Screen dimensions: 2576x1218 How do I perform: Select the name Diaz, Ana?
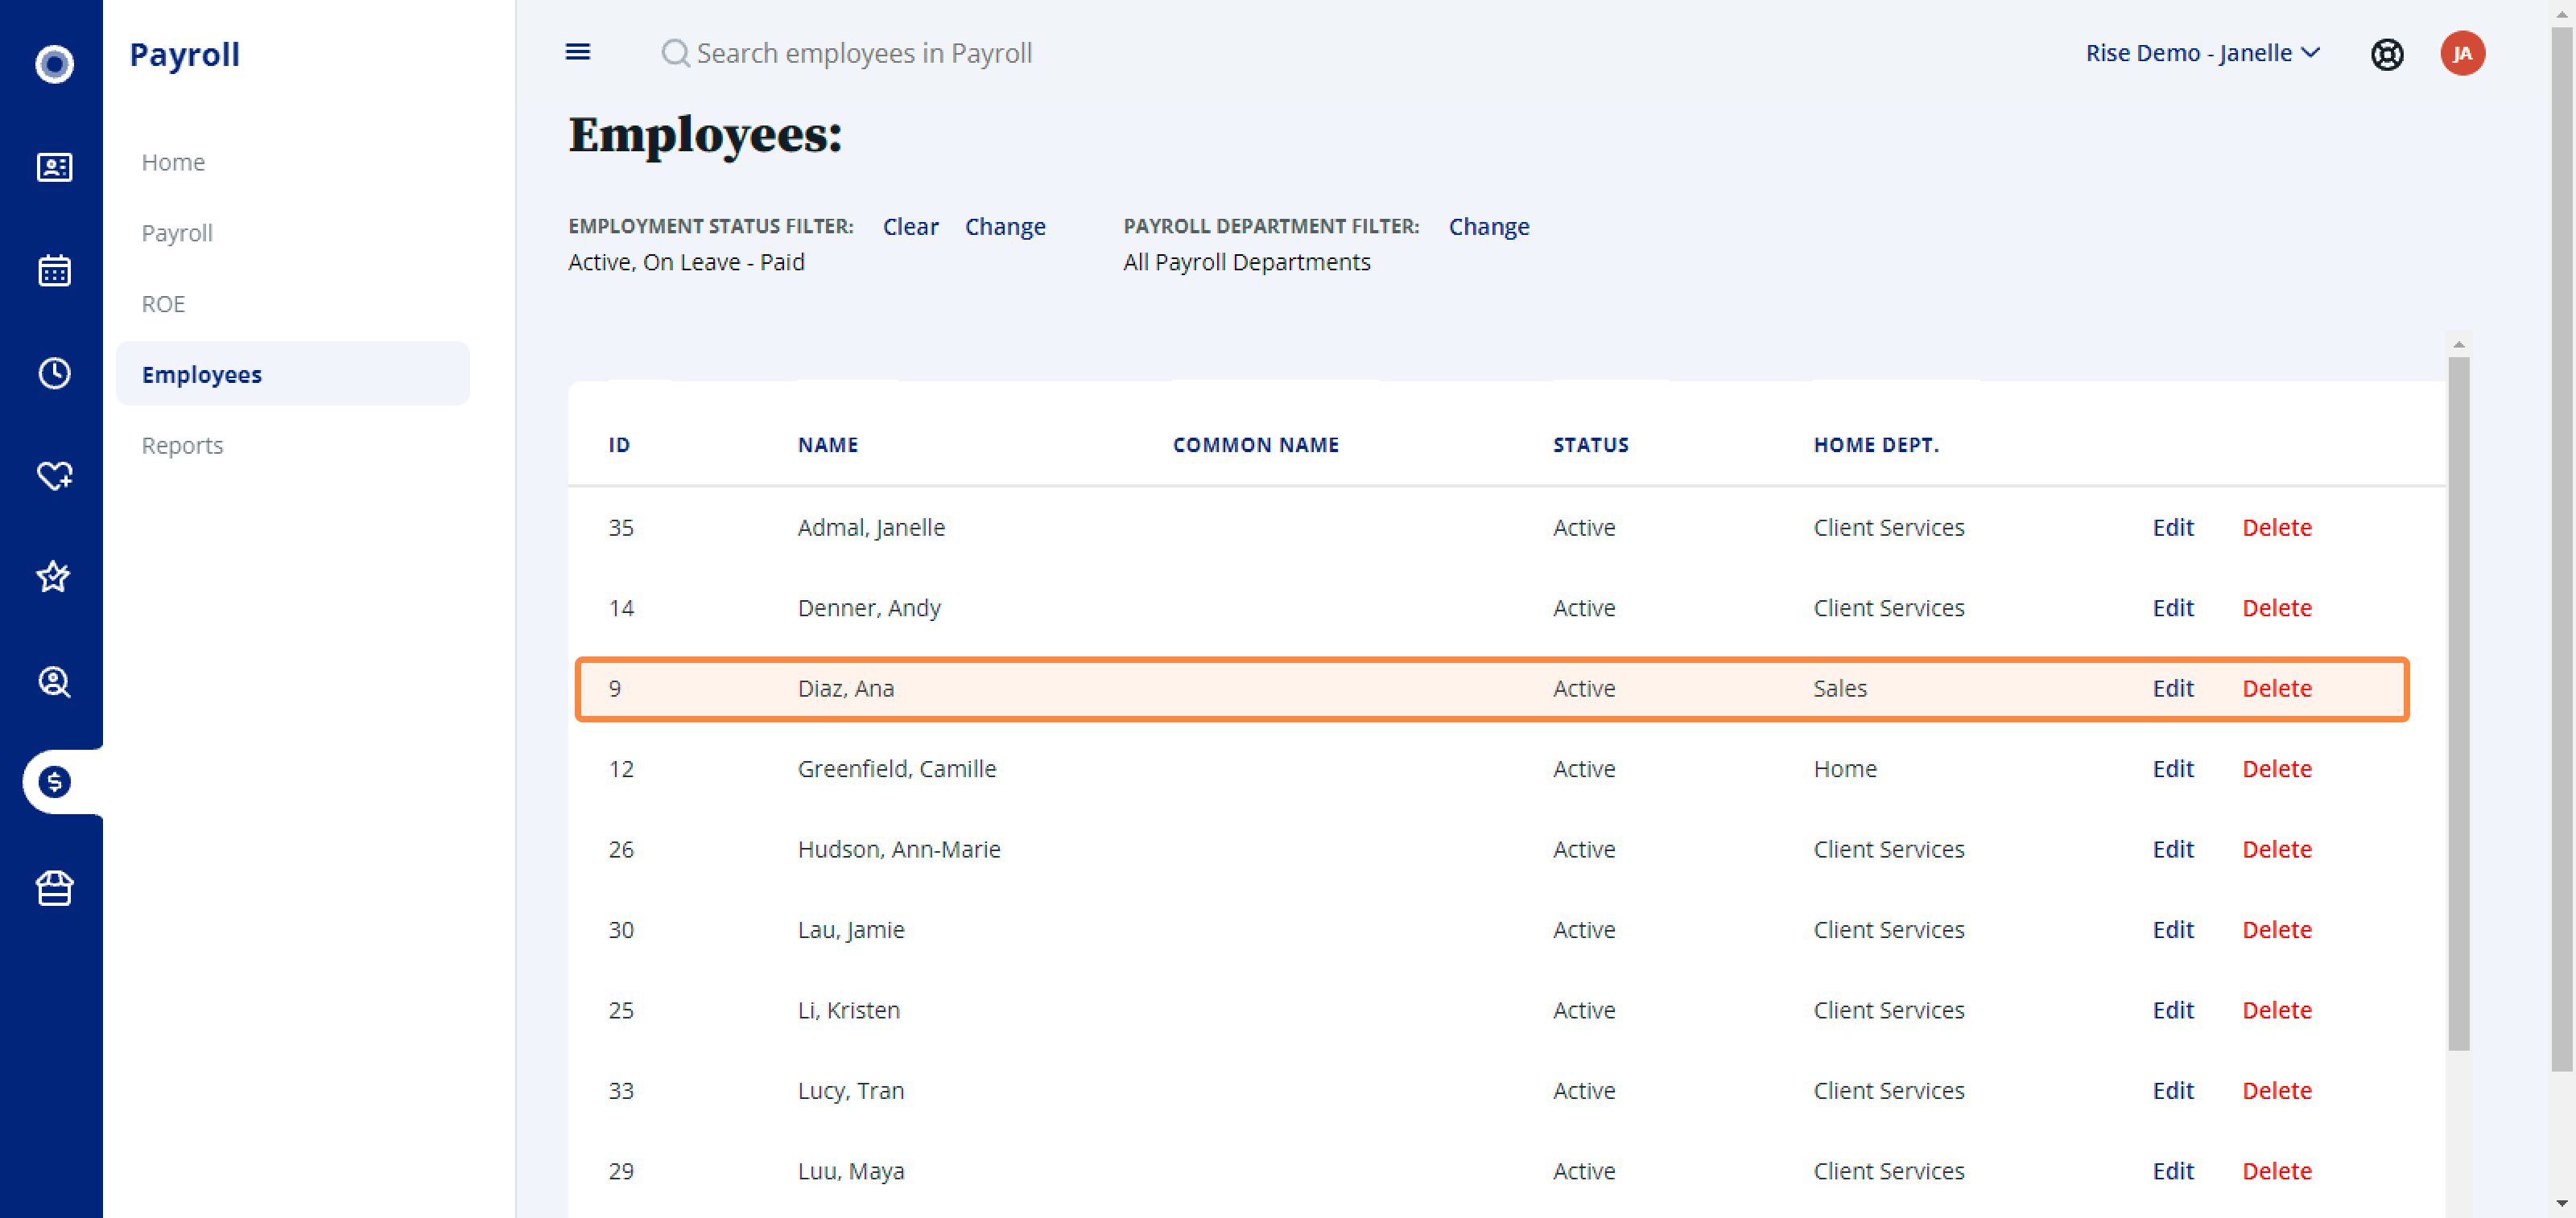846,689
